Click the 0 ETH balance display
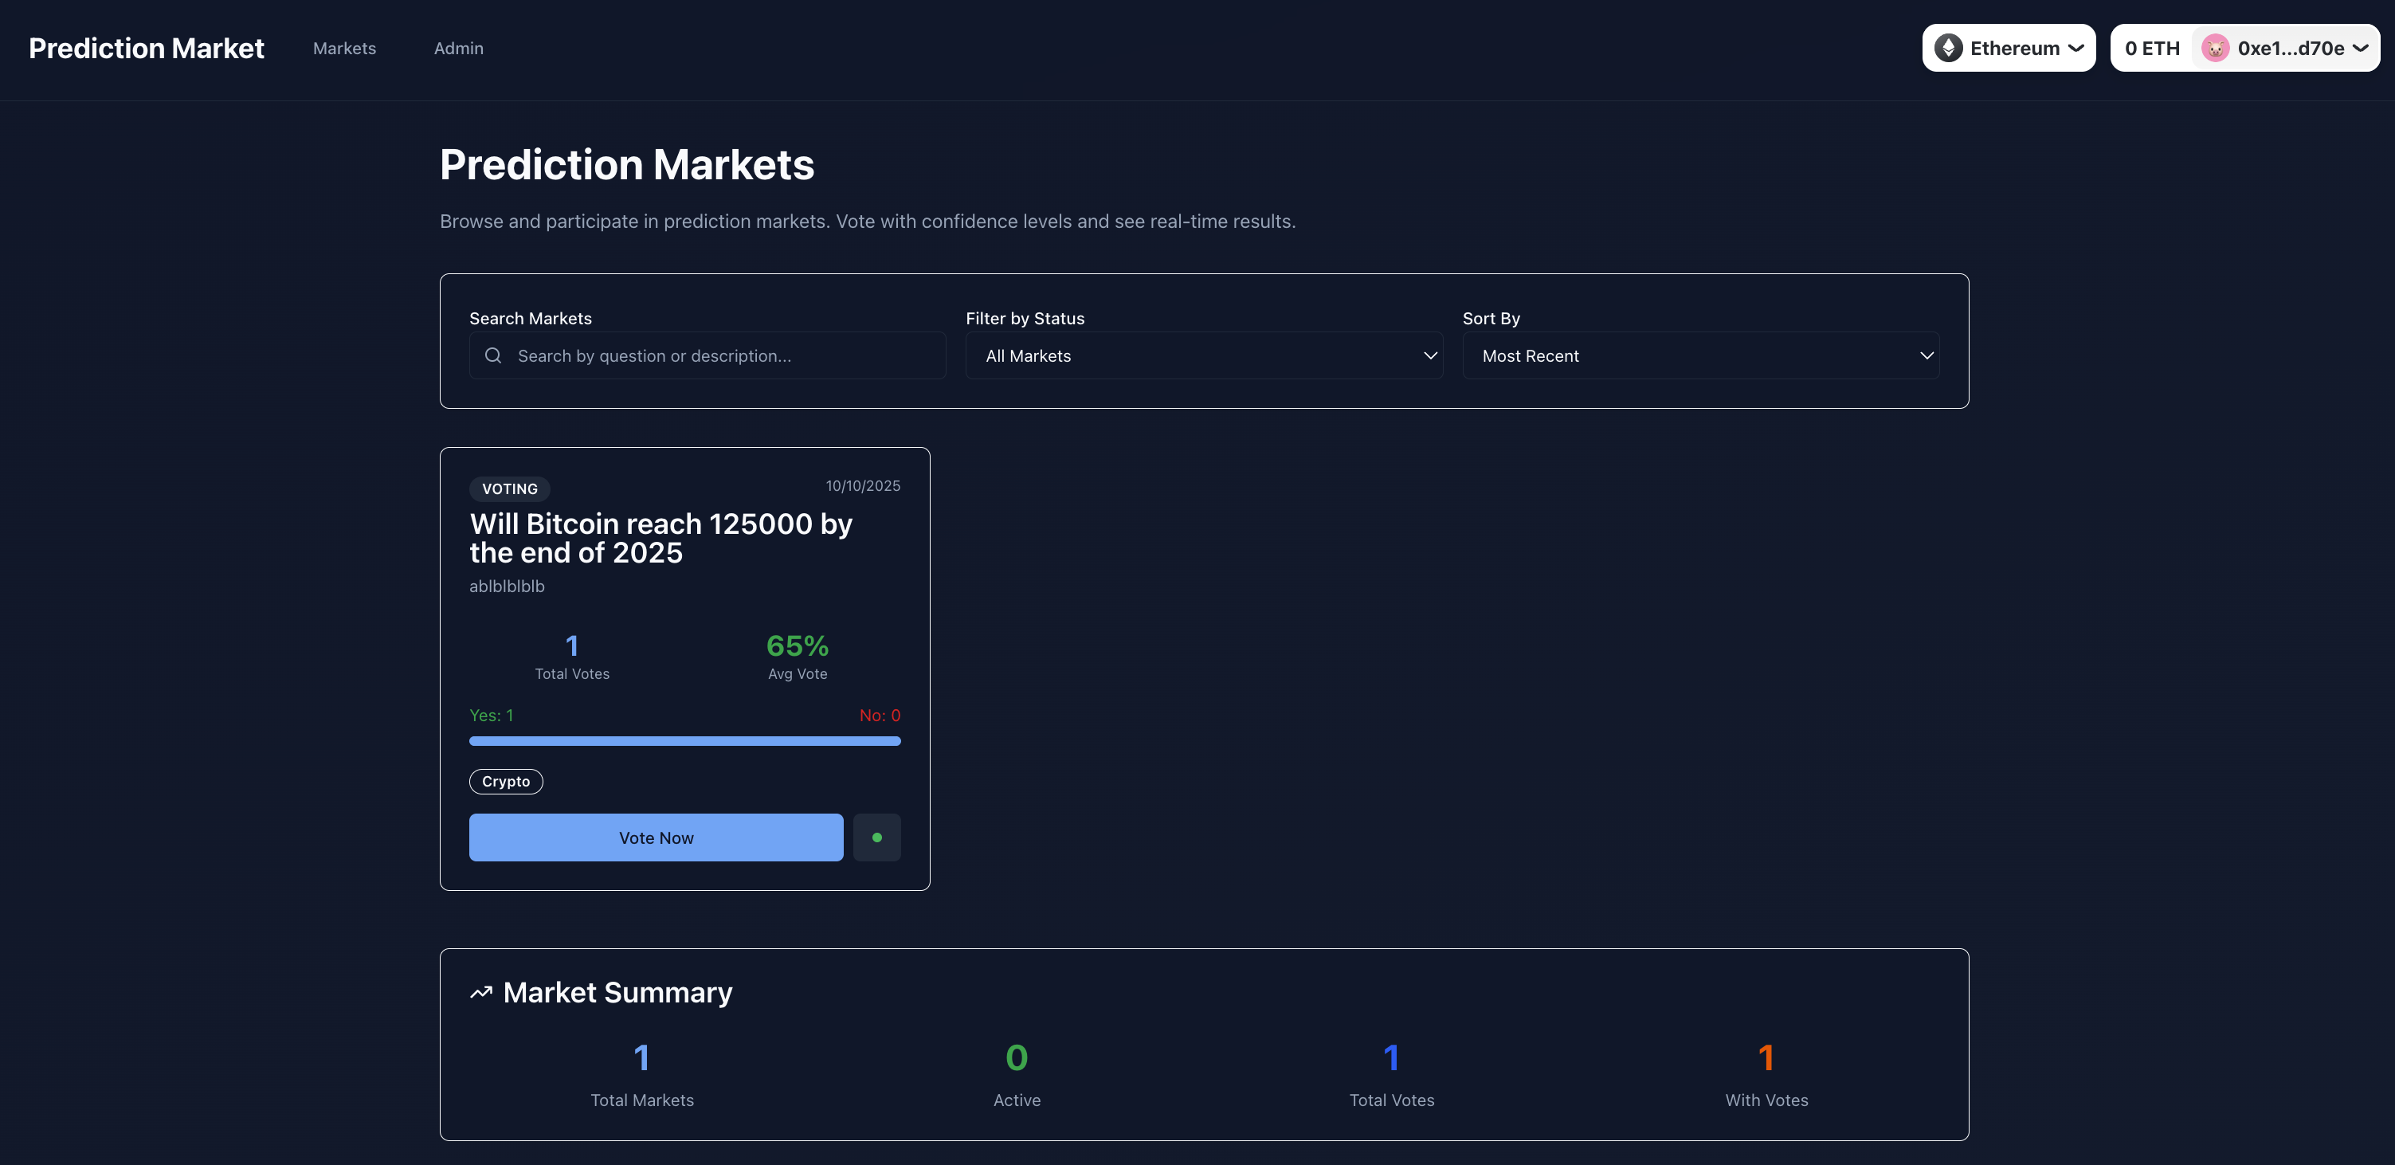 pyautogui.click(x=2151, y=49)
